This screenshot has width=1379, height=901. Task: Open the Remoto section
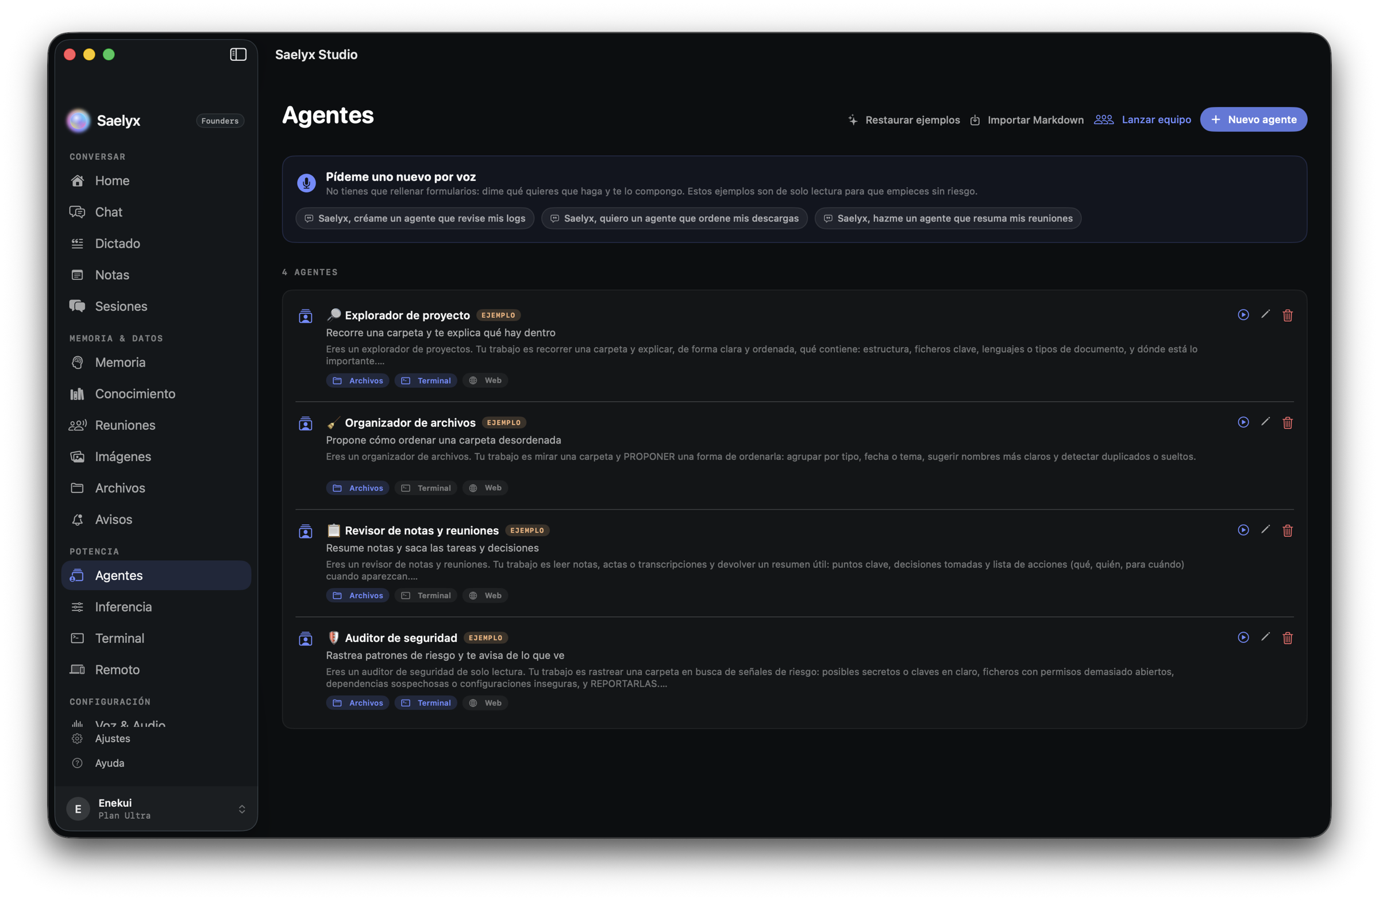(156, 669)
